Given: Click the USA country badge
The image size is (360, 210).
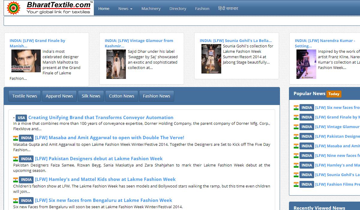Looking at the screenshot, I should pos(21,118).
